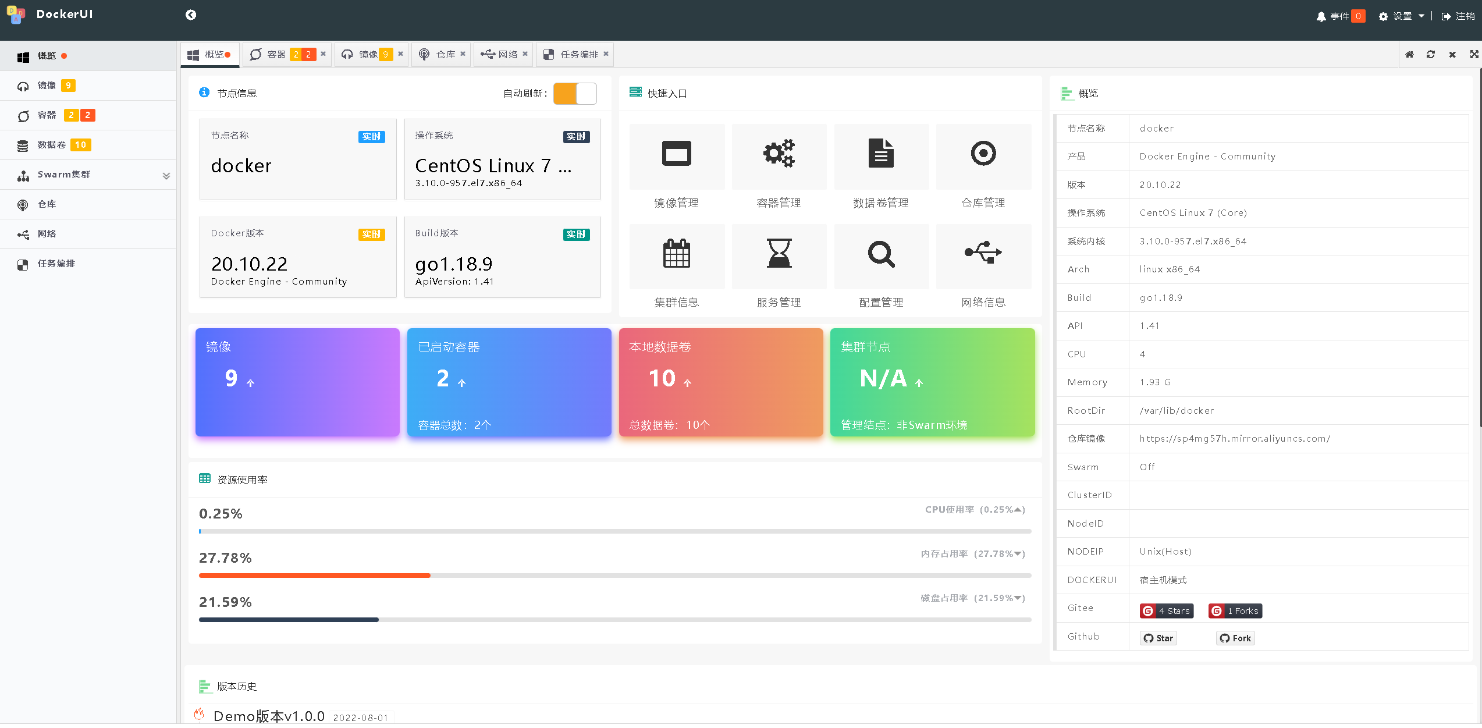Click the 数据卷管理 document icon
This screenshot has height=728, width=1482.
tap(881, 154)
